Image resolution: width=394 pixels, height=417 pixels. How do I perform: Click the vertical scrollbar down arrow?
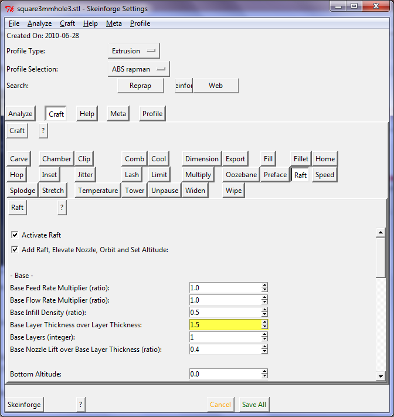(x=381, y=376)
